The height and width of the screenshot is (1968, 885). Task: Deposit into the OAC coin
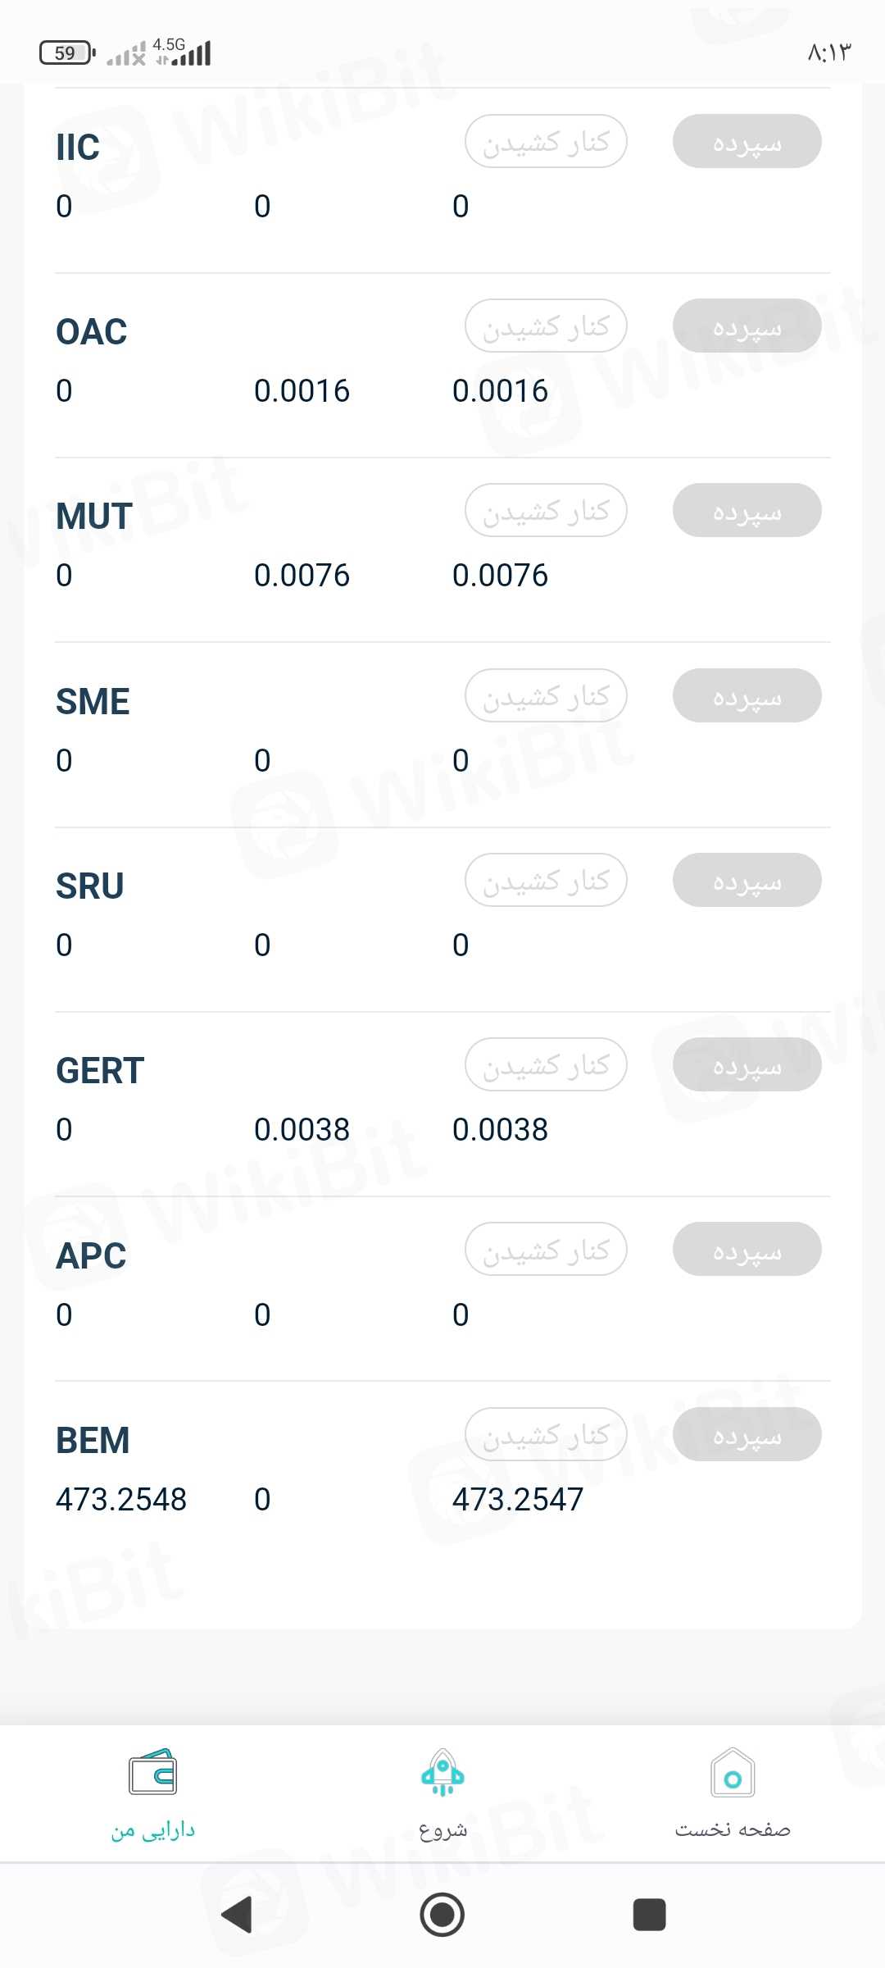(747, 326)
